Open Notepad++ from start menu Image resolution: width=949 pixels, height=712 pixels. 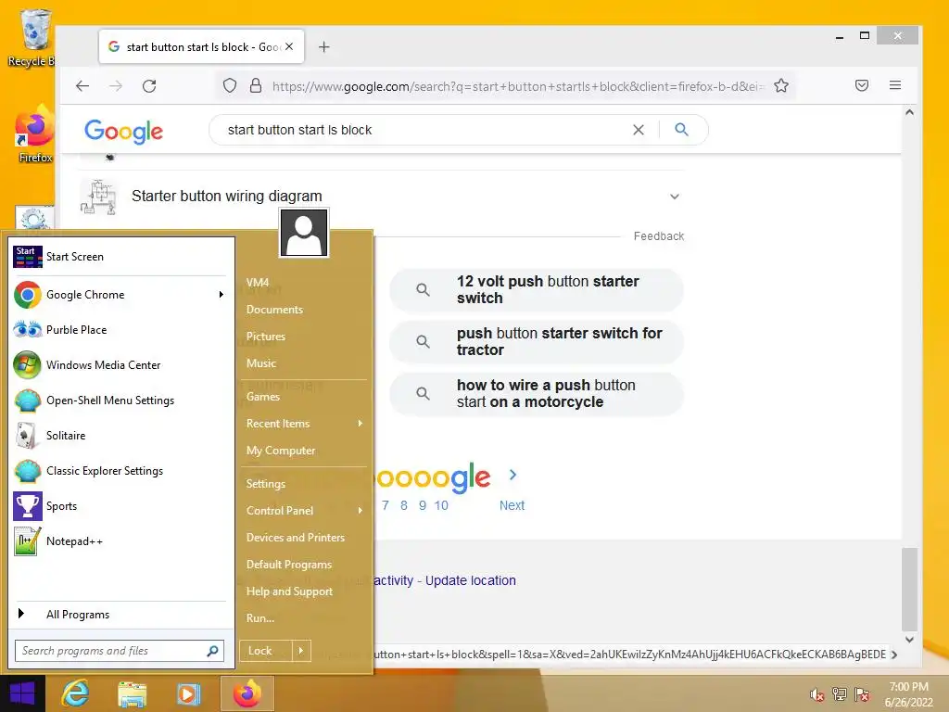[x=121, y=541]
